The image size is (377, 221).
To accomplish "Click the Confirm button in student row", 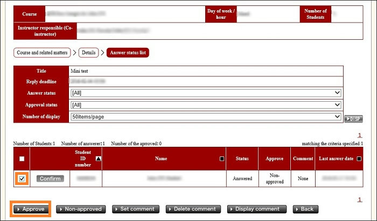I will point(50,179).
